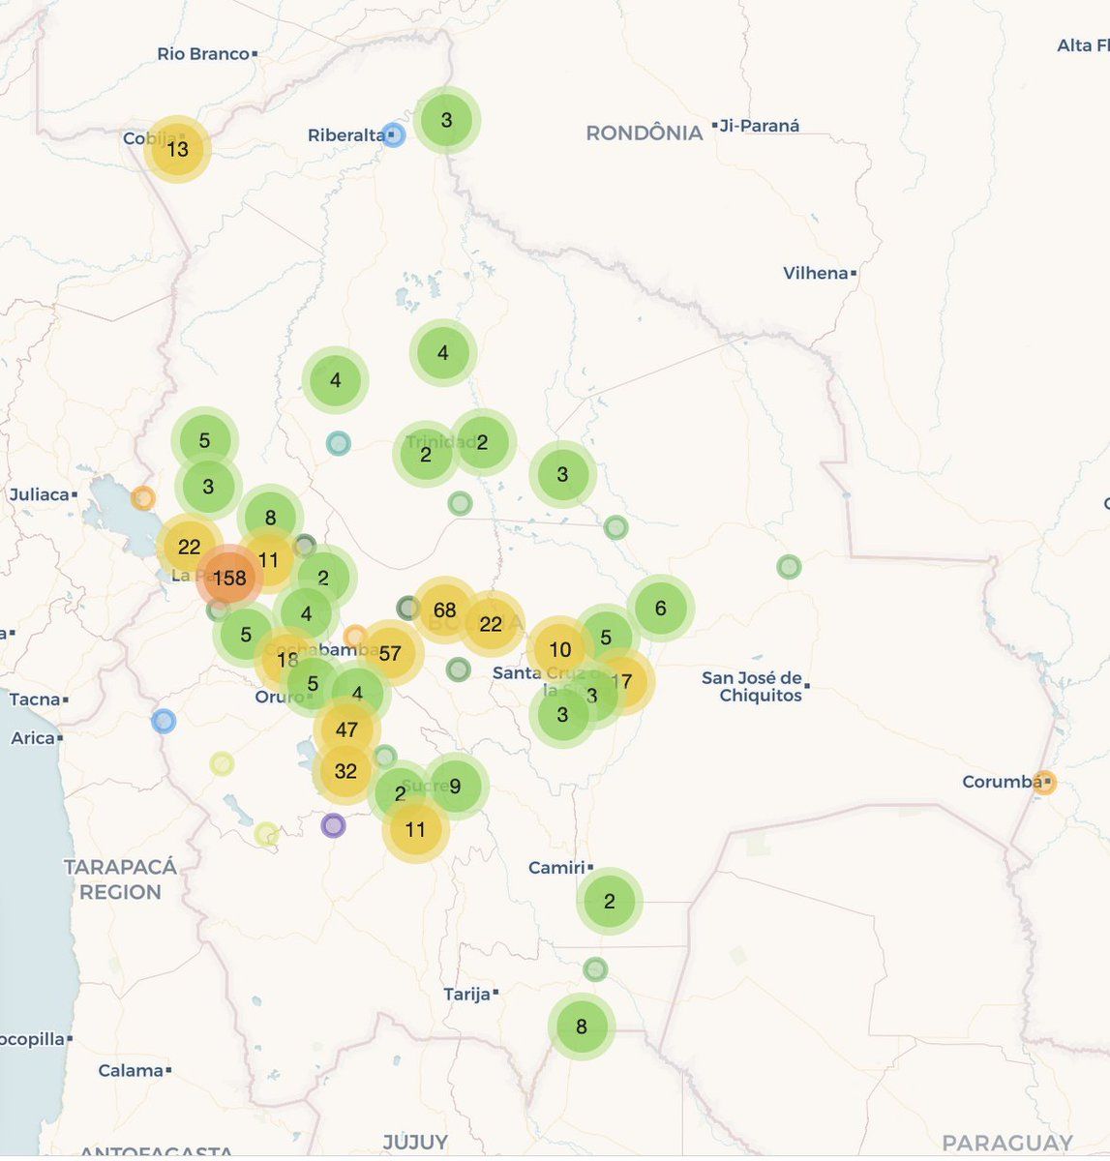The height and width of the screenshot is (1161, 1110).
Task: Click the purple single-point marker
Action: click(333, 825)
